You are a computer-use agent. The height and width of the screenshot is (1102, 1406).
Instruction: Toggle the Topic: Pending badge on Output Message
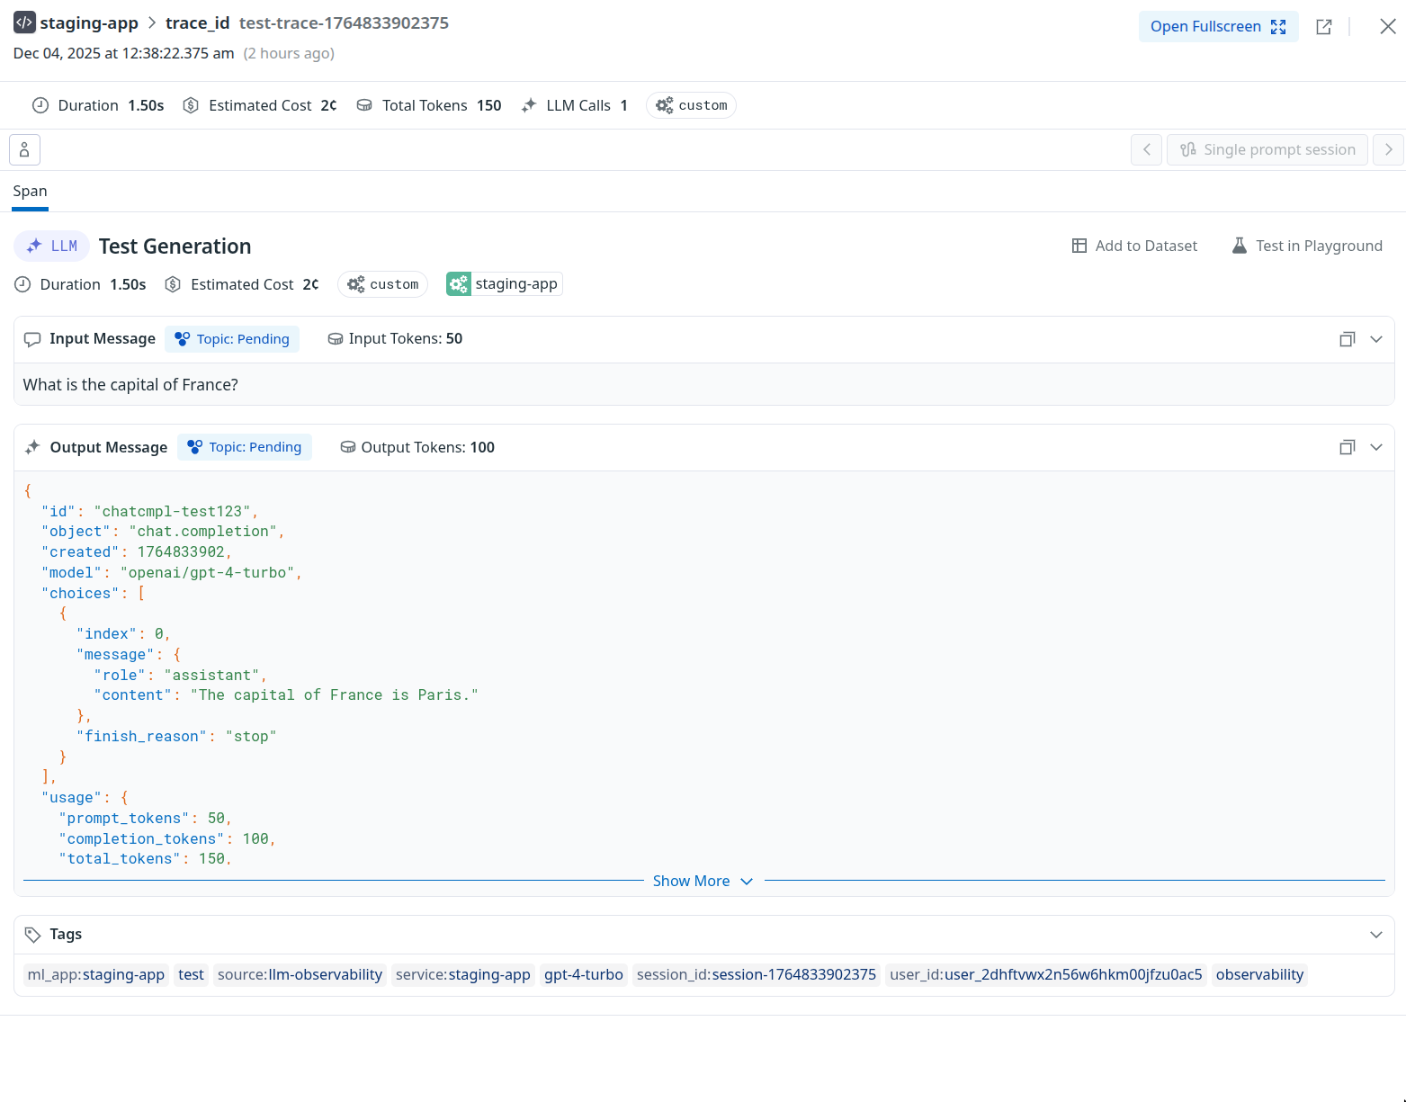[x=244, y=447]
